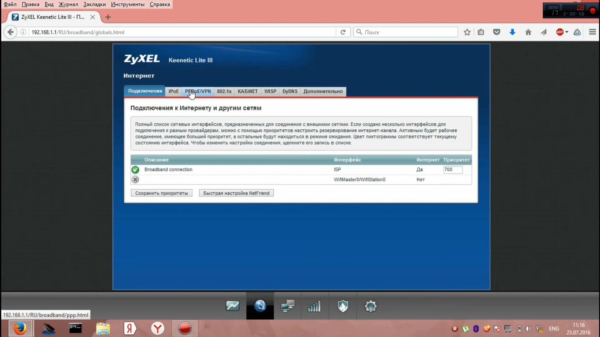Open the system settings gear icon
This screenshot has height=337, width=600.
point(370,306)
